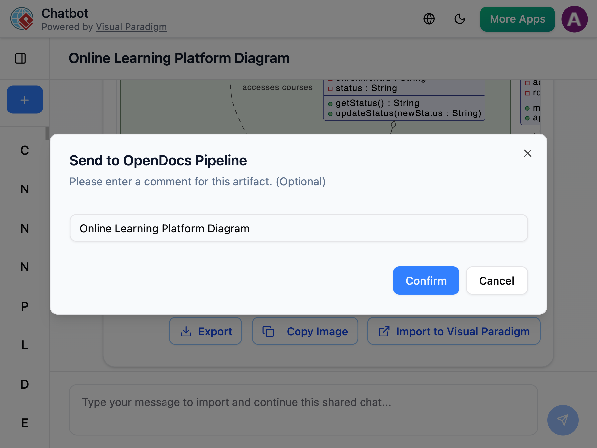Viewport: 597px width, 448px height.
Task: Select the sidebar chat starting with C
Action: [x=24, y=151]
